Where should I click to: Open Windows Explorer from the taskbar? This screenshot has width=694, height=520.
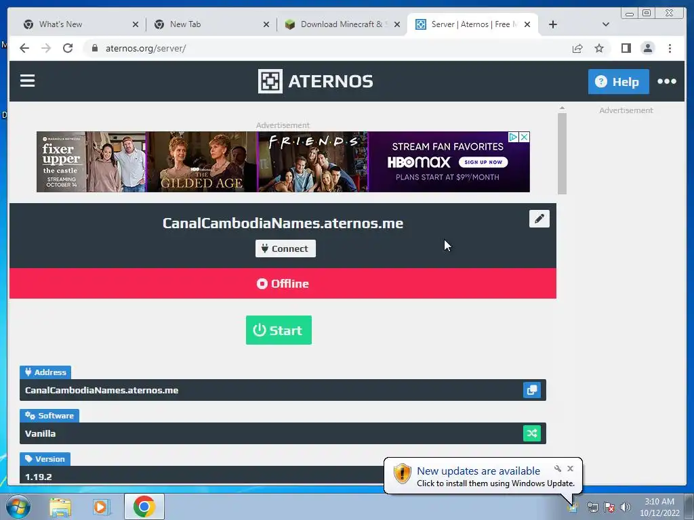(60, 507)
